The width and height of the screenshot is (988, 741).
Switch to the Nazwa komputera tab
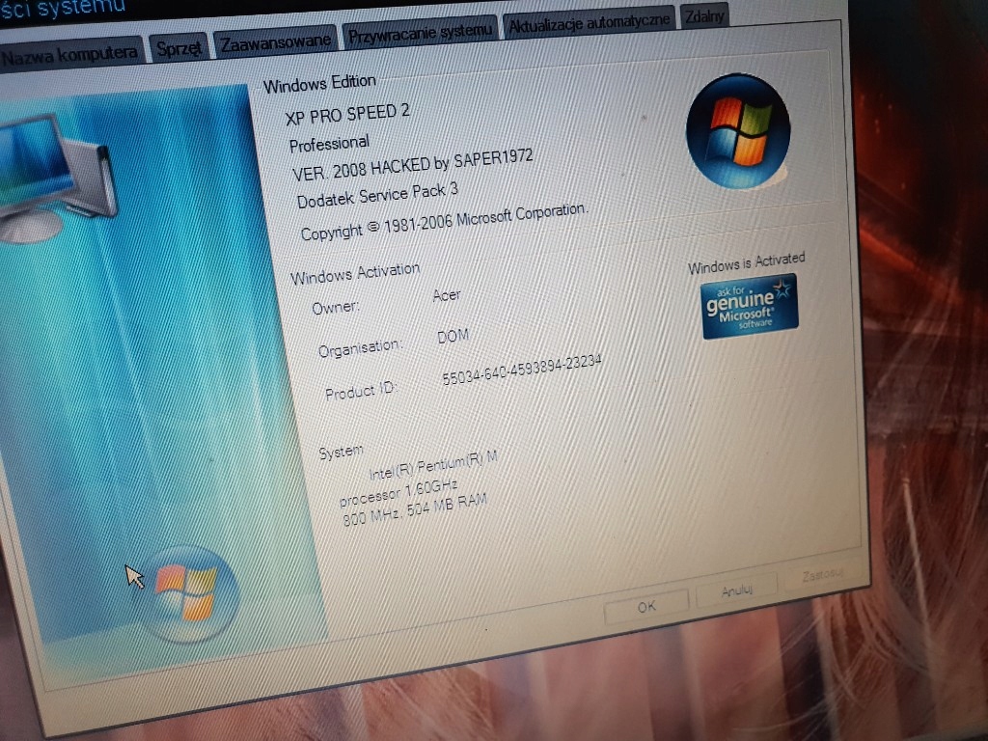pyautogui.click(x=69, y=55)
